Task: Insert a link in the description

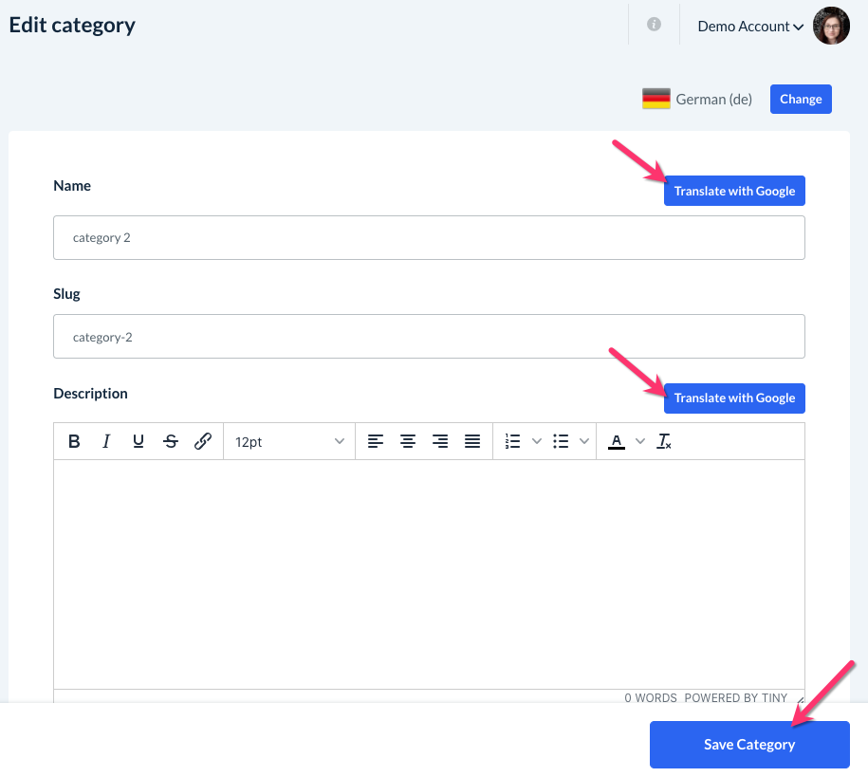Action: pos(202,441)
